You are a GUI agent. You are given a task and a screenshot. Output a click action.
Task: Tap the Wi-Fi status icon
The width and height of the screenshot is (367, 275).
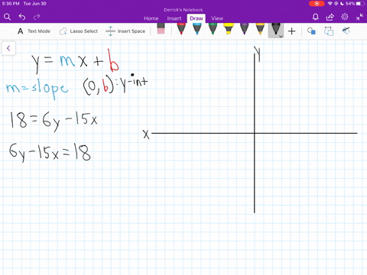point(330,4)
